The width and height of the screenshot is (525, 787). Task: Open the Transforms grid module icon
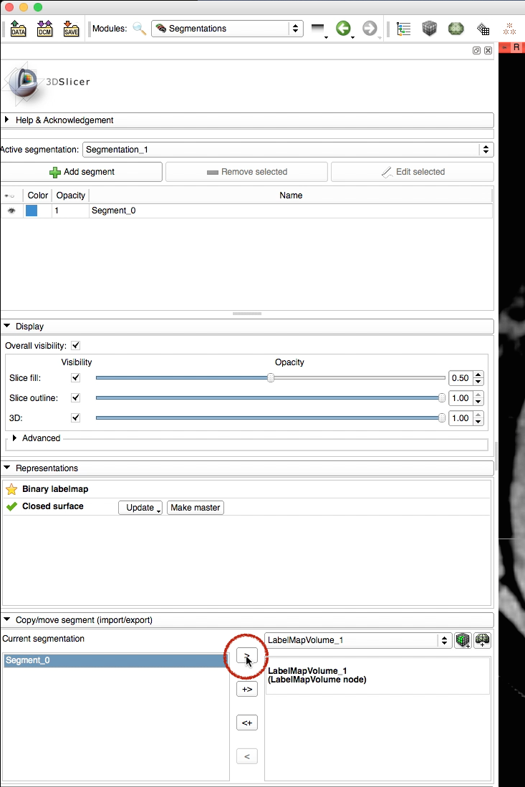(483, 29)
